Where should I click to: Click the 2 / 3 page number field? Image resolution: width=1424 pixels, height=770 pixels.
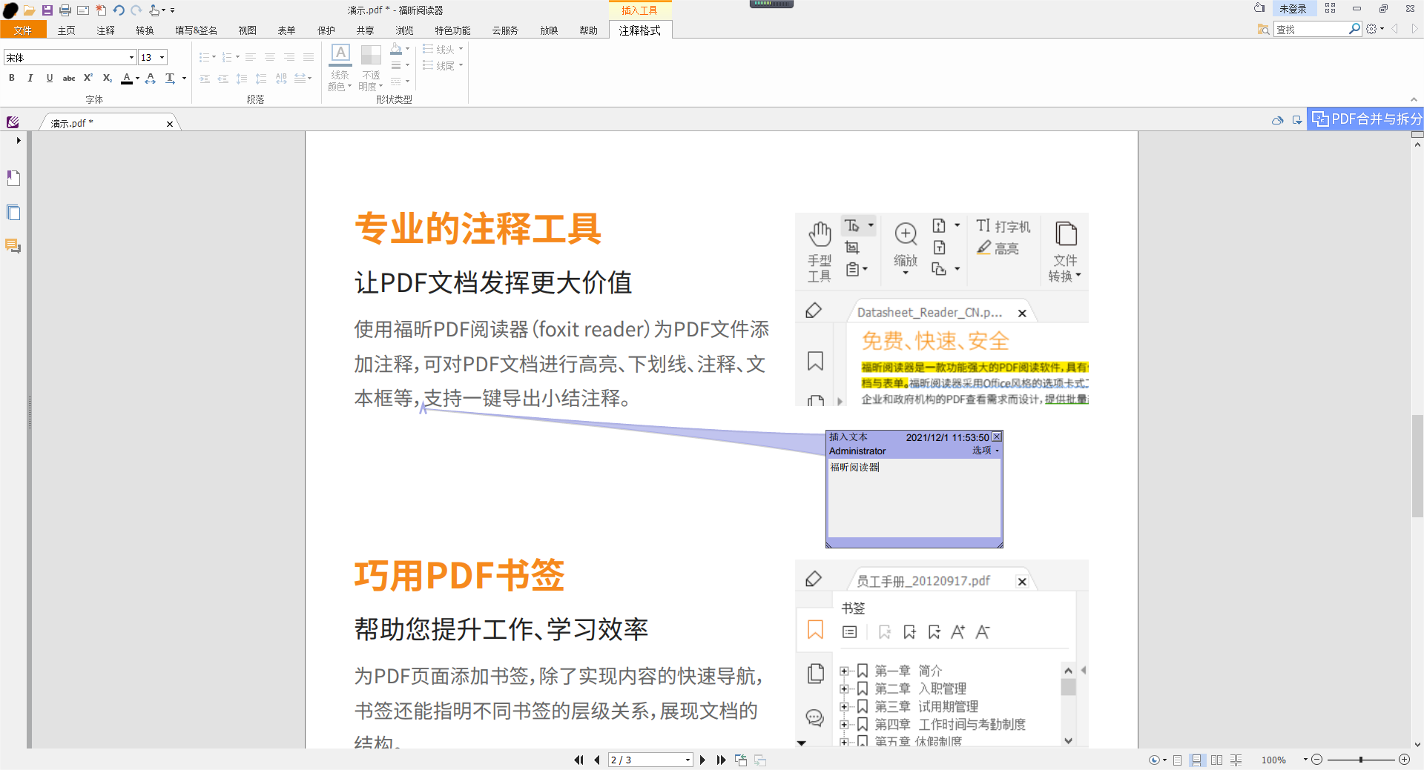coord(649,760)
